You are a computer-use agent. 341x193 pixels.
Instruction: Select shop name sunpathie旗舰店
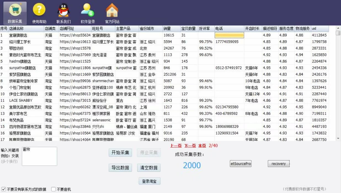click(x=22, y=68)
